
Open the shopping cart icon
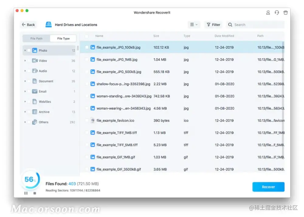pos(285,12)
